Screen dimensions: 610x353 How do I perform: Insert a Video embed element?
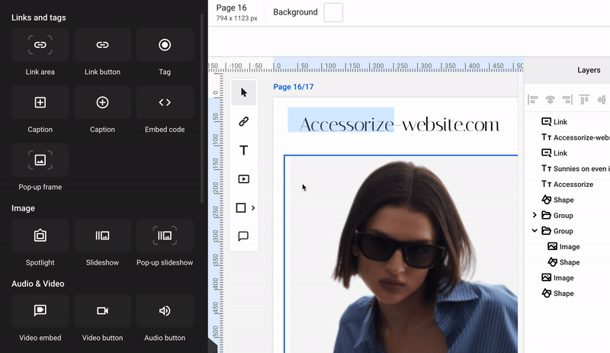(x=40, y=310)
